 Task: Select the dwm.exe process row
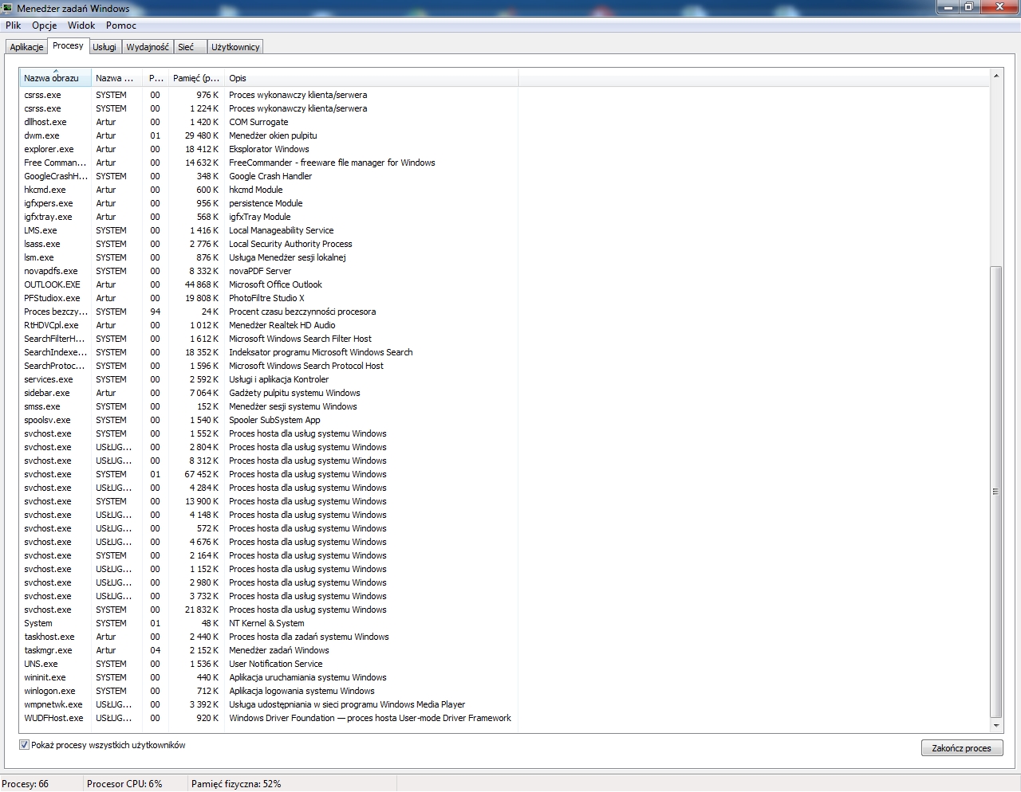pyautogui.click(x=269, y=135)
